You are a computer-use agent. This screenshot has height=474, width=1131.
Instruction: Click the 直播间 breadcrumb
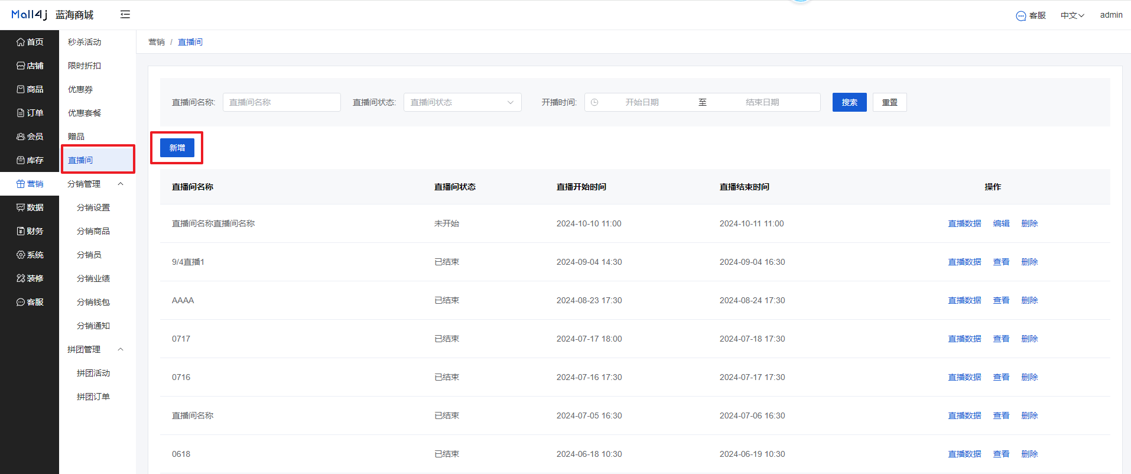click(x=190, y=42)
